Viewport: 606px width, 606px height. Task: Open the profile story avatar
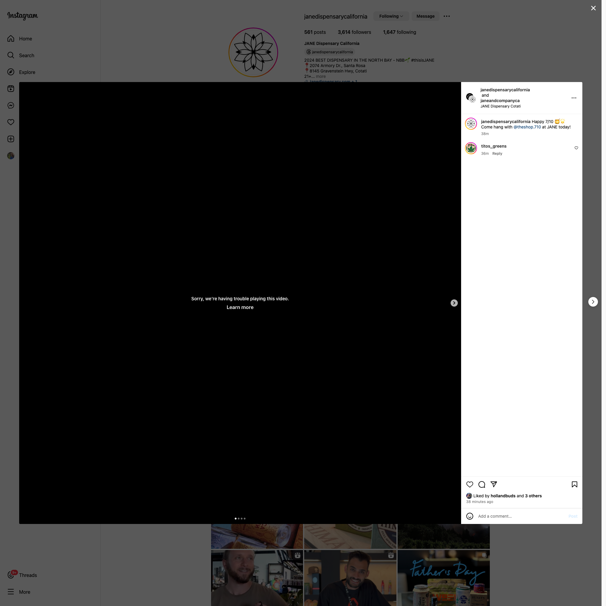click(x=253, y=52)
